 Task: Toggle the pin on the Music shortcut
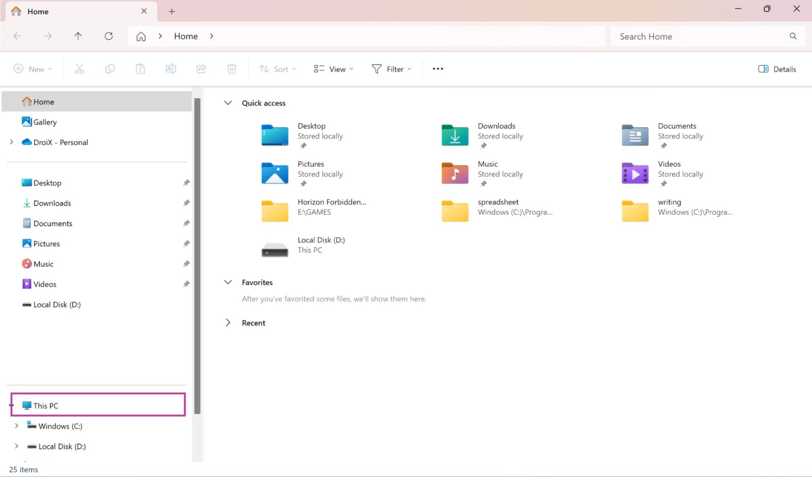pyautogui.click(x=186, y=264)
